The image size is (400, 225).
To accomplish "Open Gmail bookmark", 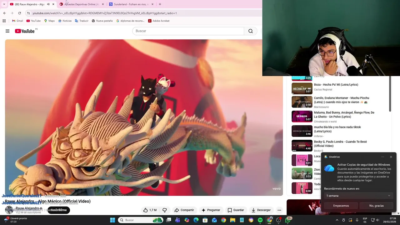I will pos(17,21).
